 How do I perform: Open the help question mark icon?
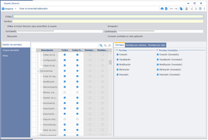tap(200, 9)
